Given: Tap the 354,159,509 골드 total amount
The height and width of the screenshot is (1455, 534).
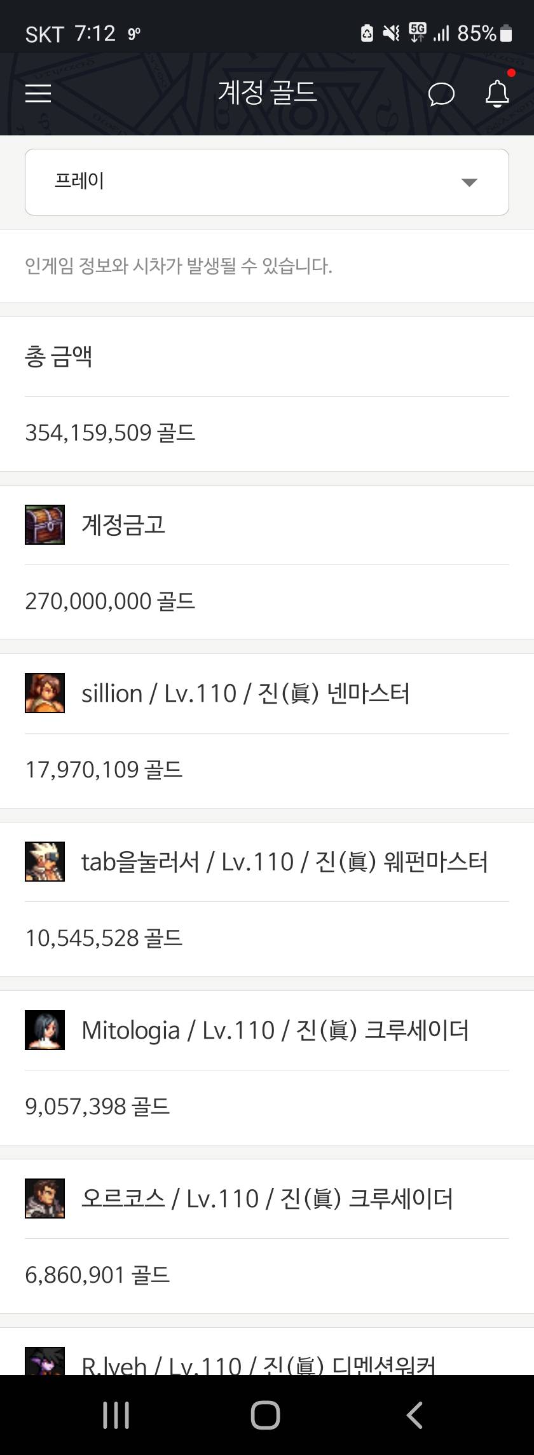Looking at the screenshot, I should [x=110, y=433].
